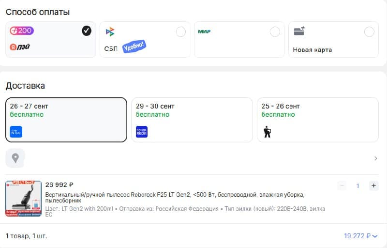Image resolution: width=387 pixels, height=248 pixels.
Task: Select the Новая карта radio button
Action: coord(369,31)
